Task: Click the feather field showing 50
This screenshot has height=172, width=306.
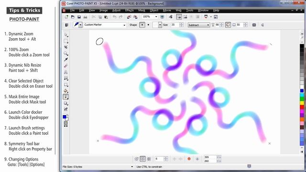Action: [240, 25]
